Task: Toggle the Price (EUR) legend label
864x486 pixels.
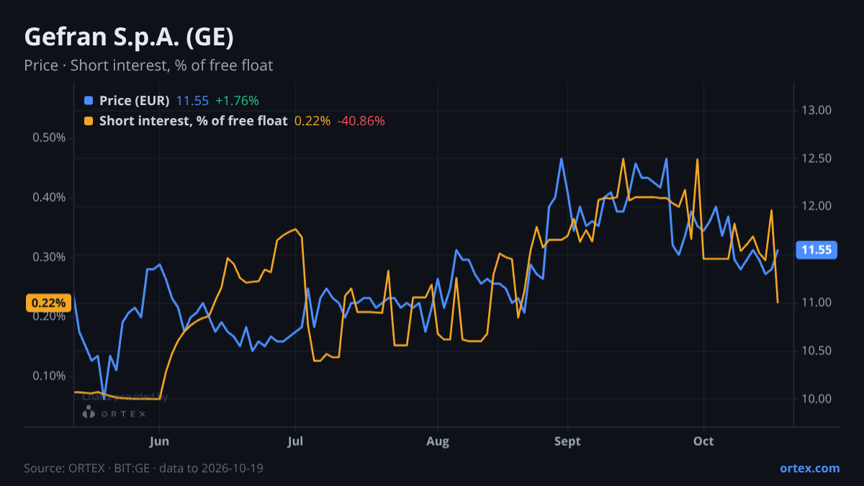Action: tap(135, 101)
